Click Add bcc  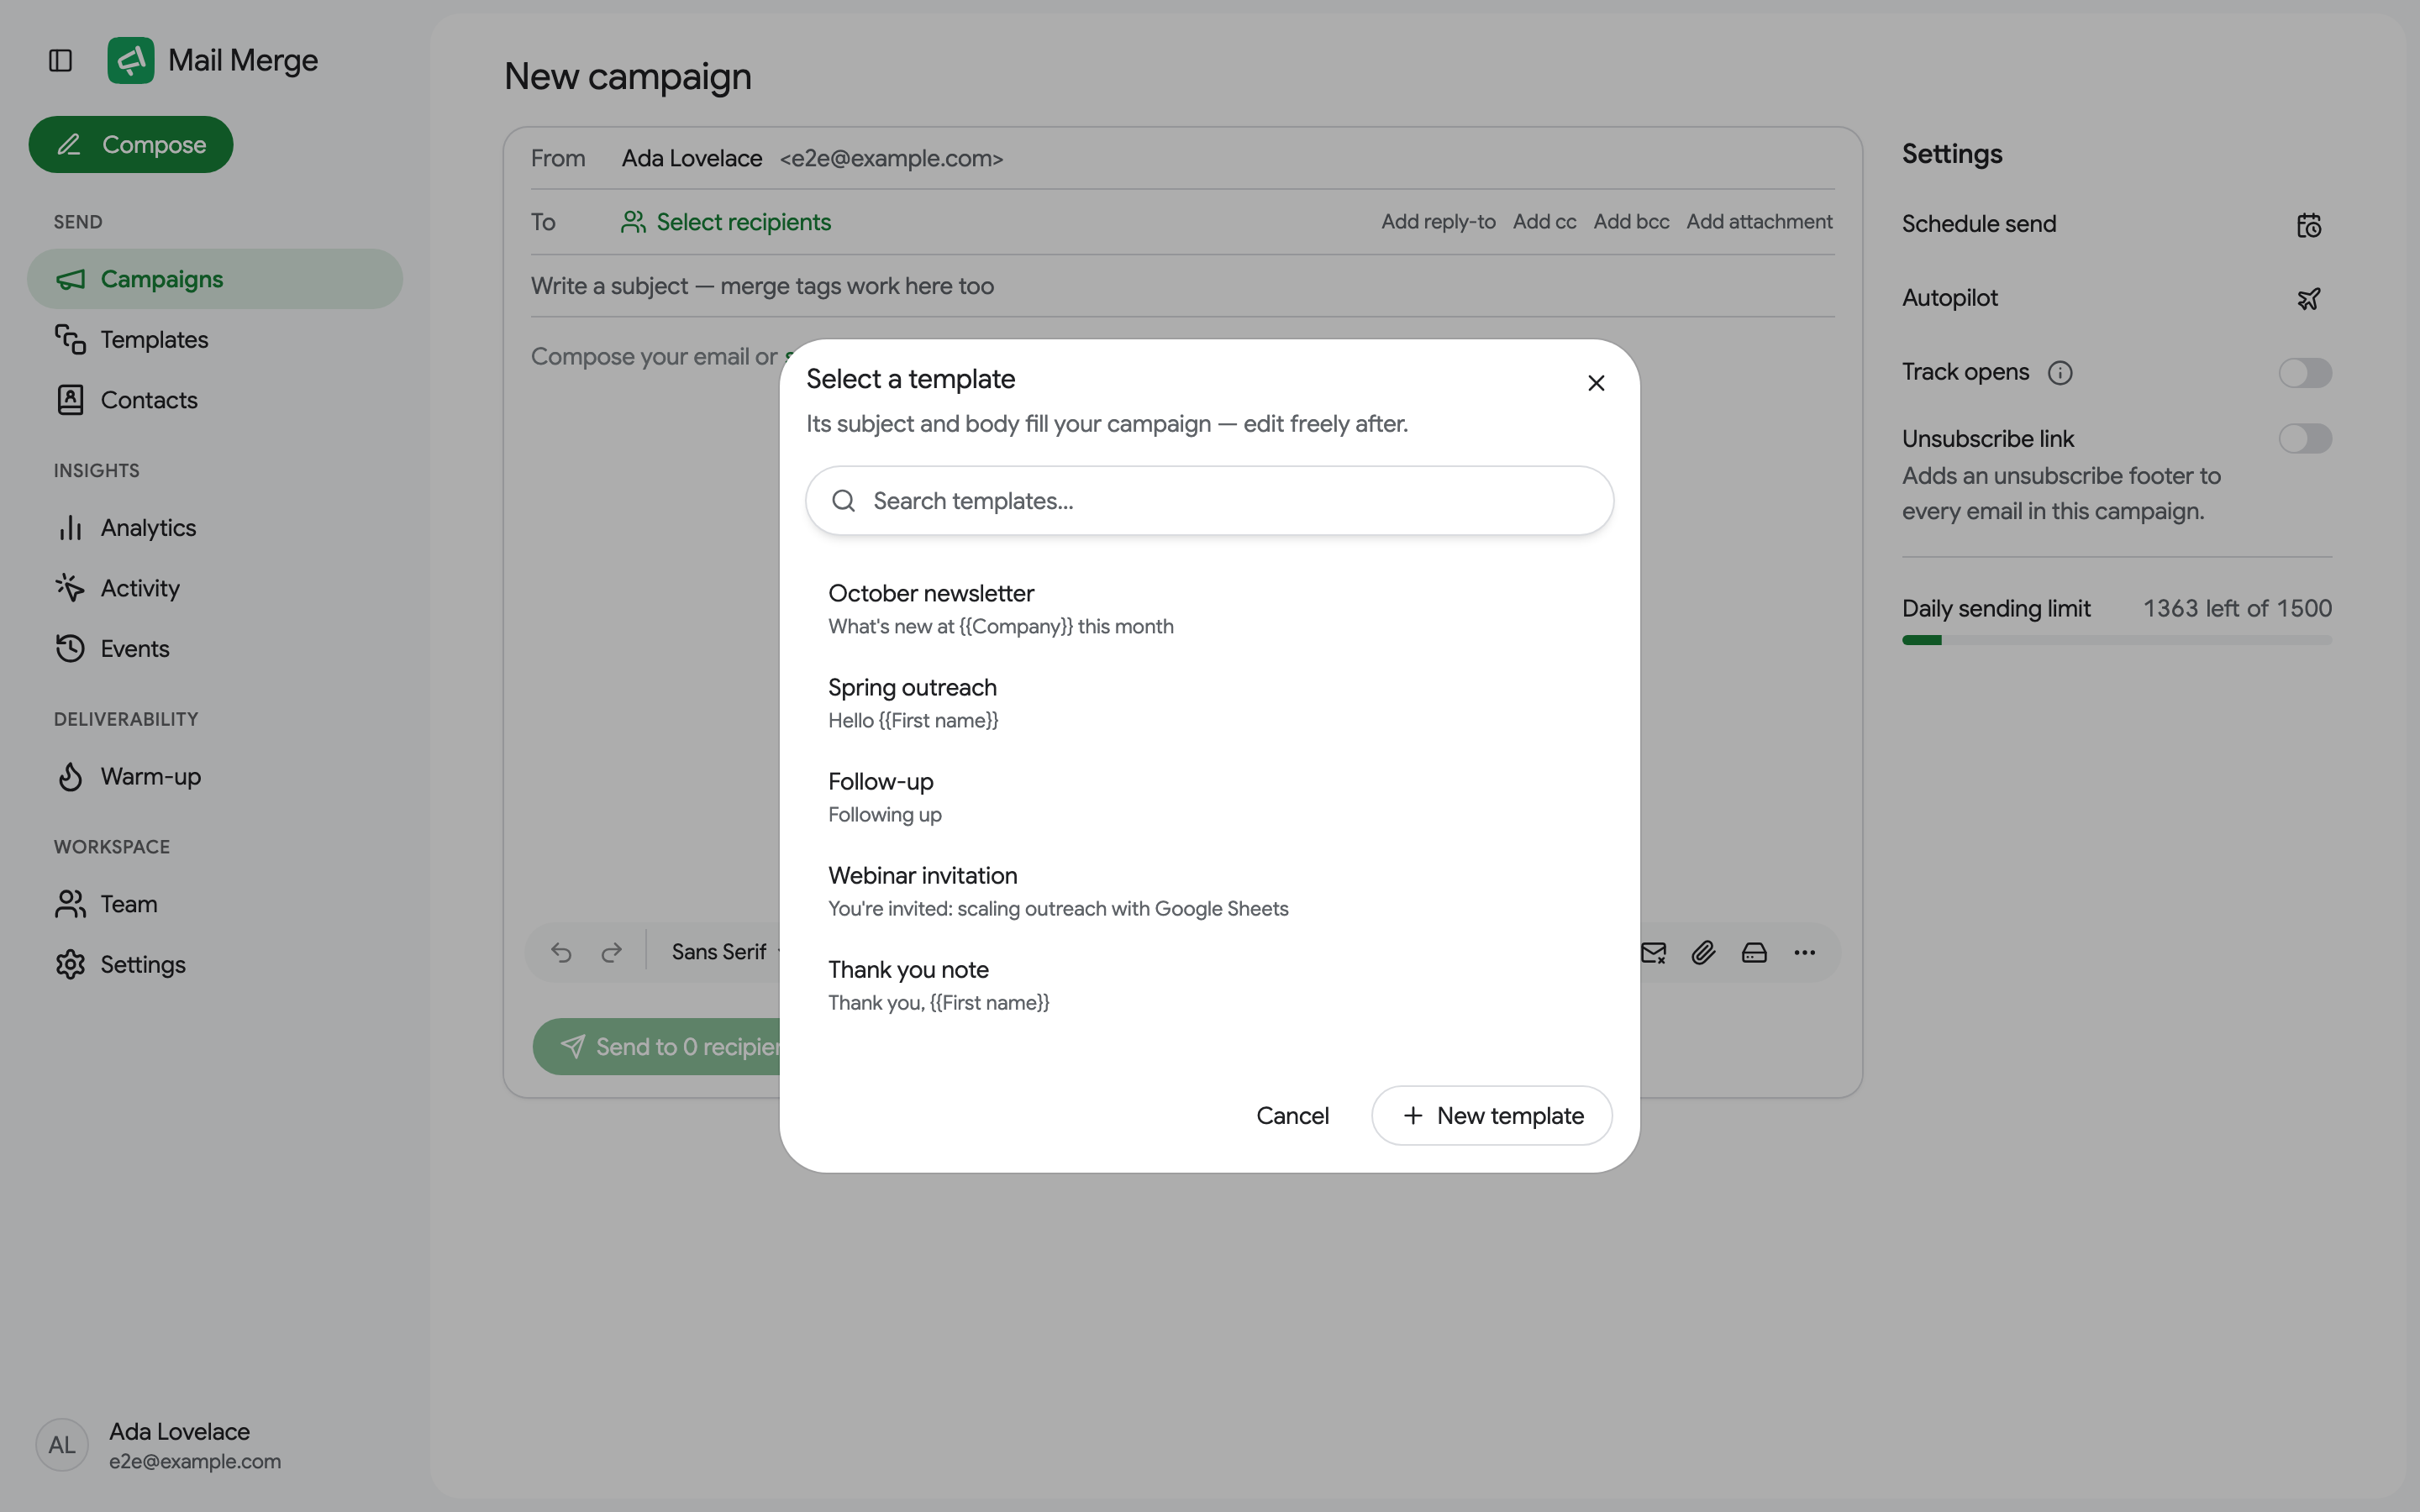click(1631, 222)
